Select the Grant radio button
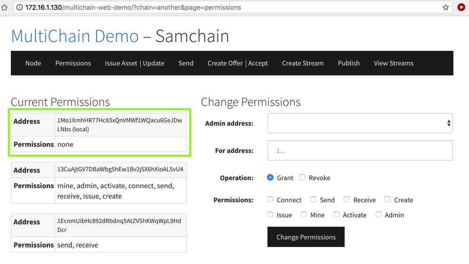Viewport: 469px width, 264px height. (x=270, y=177)
